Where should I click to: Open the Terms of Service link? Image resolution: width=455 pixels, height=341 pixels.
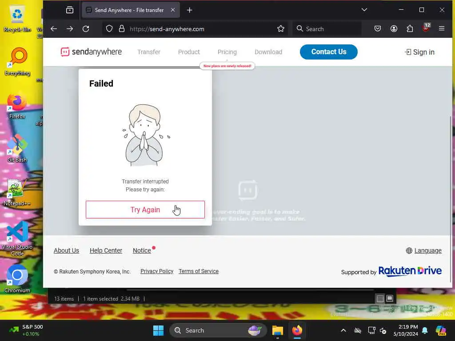pos(199,271)
